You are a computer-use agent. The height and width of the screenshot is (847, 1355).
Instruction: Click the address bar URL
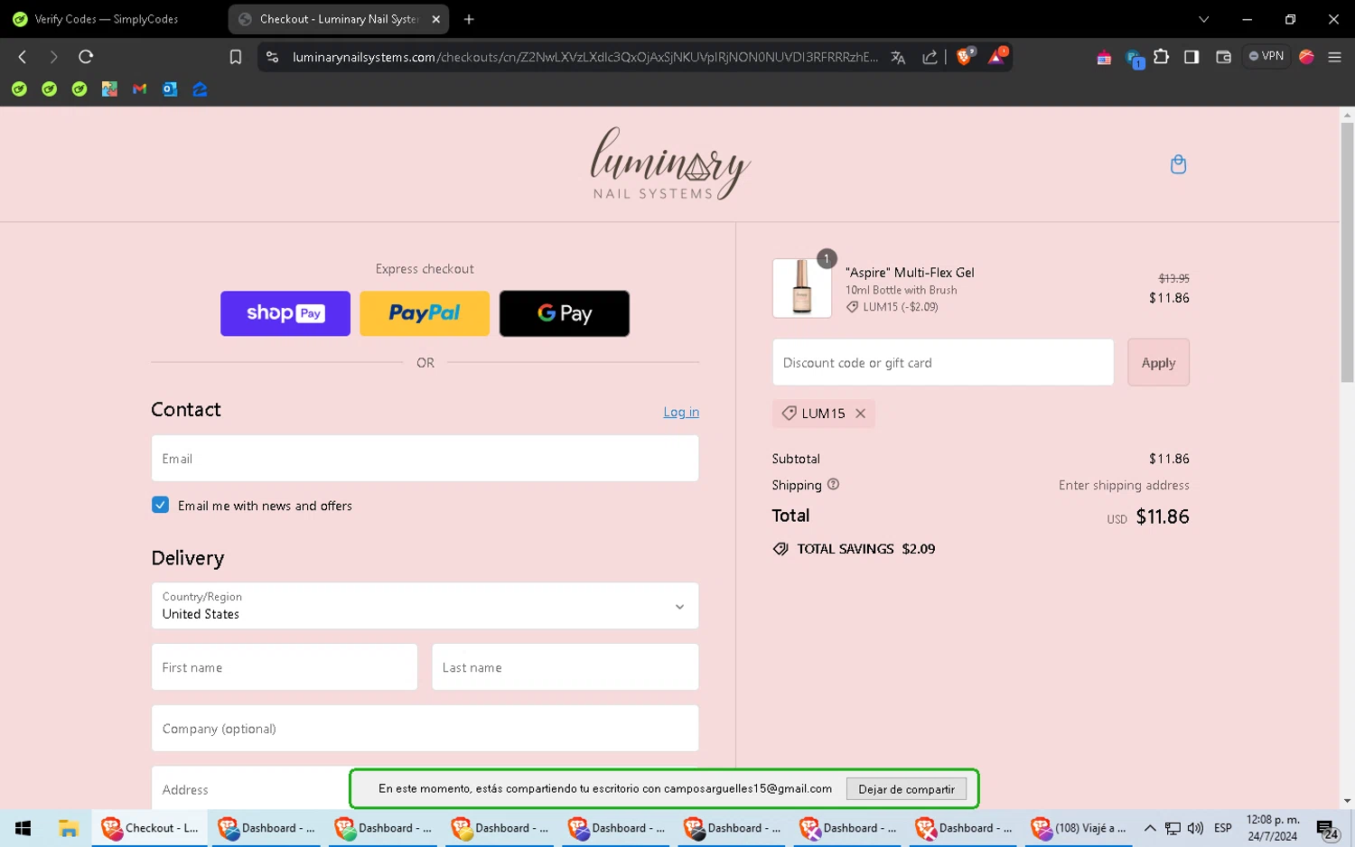(x=585, y=57)
